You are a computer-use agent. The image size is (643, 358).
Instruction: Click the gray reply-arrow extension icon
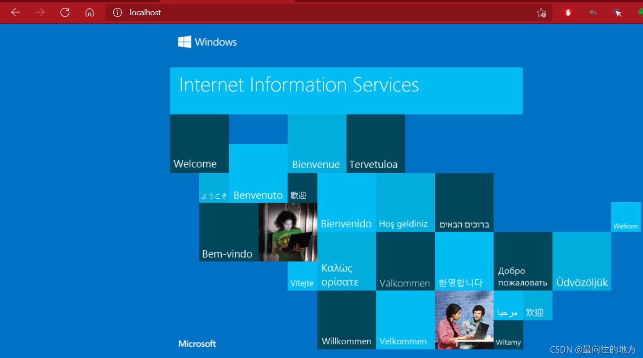[593, 13]
